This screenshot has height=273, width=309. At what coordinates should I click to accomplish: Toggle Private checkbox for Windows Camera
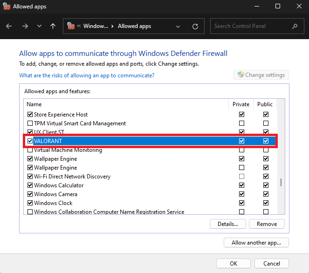[x=241, y=194]
